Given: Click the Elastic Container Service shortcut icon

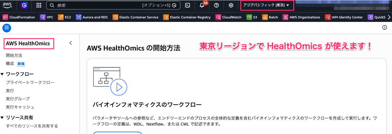Looking at the screenshot, I should 115,17.
